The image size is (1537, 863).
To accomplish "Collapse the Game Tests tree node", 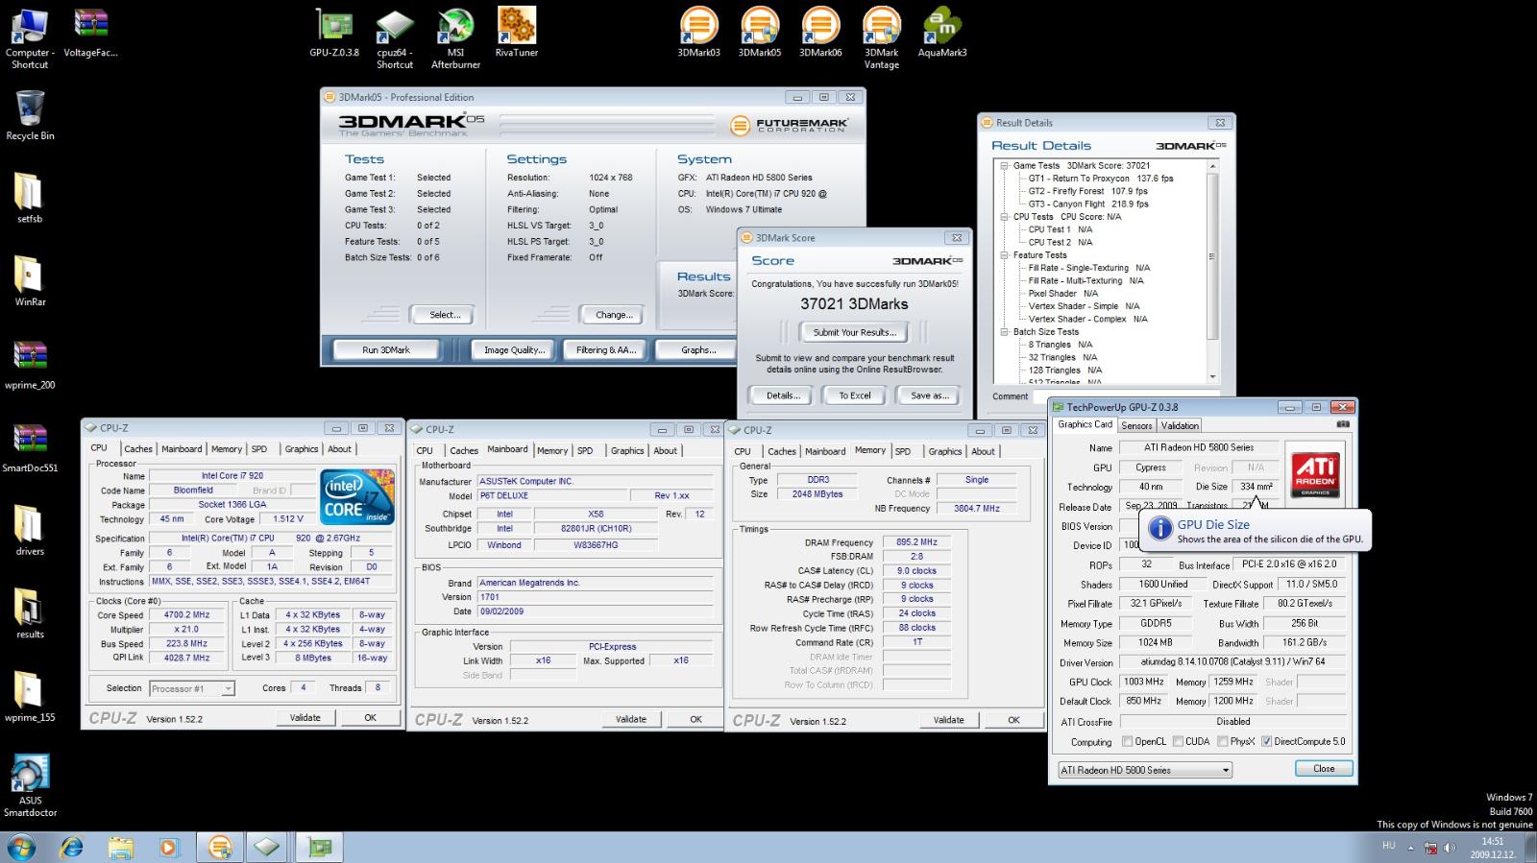I will pyautogui.click(x=1004, y=165).
